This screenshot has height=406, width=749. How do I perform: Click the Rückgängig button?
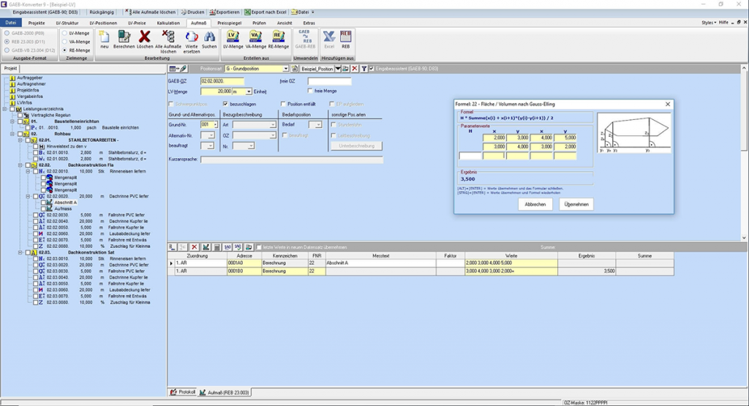102,12
